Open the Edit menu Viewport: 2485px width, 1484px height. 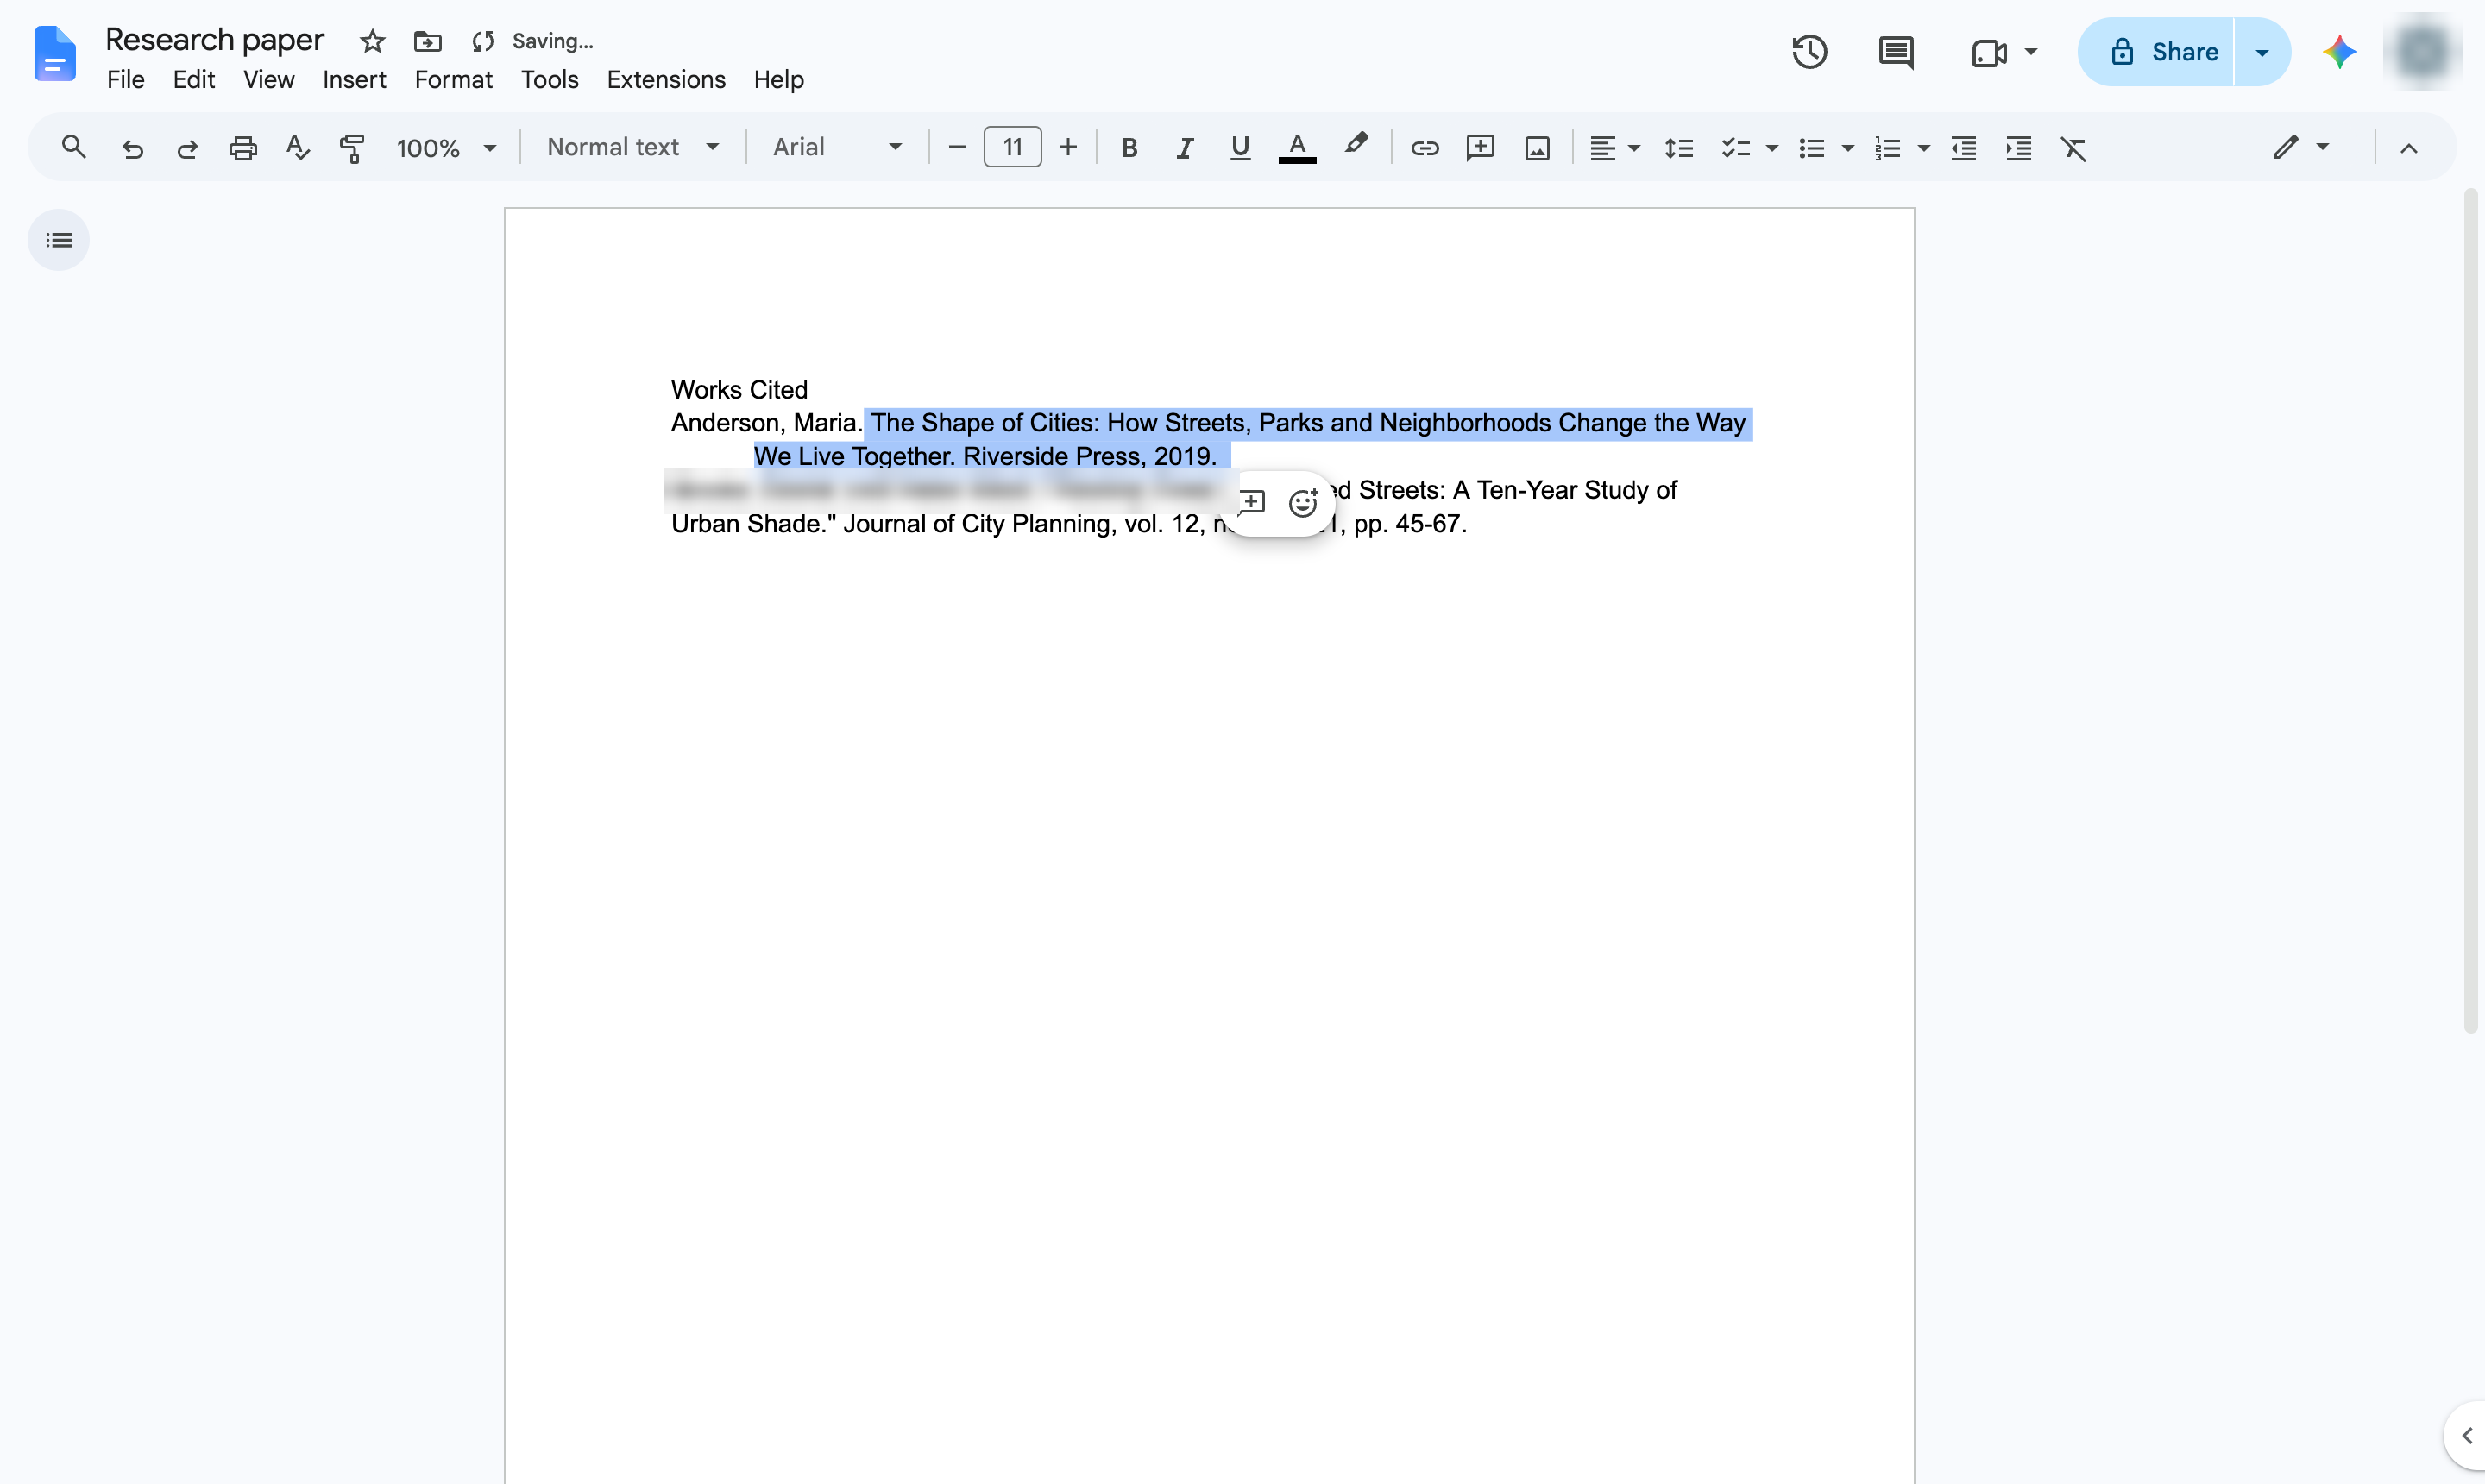193,79
